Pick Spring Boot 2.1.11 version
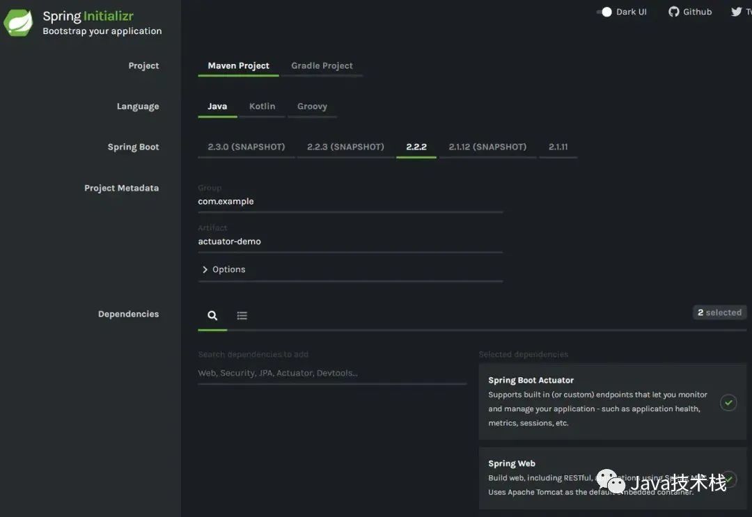 click(x=558, y=147)
